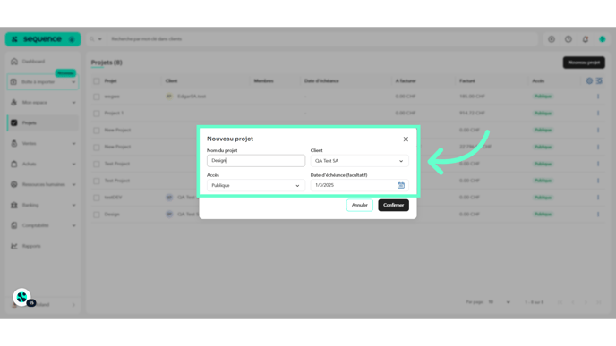Toggle the select-all checkbox in table header

pos(97,81)
